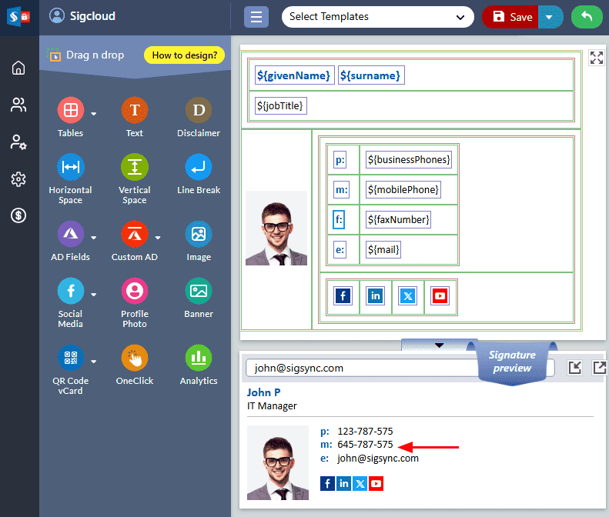Collapse the signature preview panel handle

[x=440, y=345]
